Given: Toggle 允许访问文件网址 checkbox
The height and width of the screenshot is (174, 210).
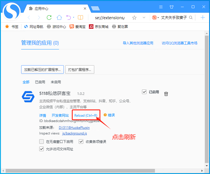Looking at the screenshot, I should (41, 149).
